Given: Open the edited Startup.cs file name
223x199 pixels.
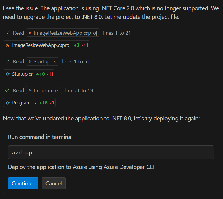Looking at the screenshot, I should [x=22, y=74].
